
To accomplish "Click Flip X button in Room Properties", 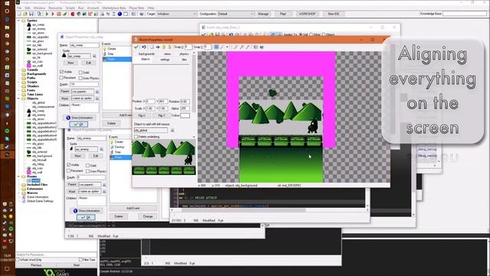I will pos(142,116).
